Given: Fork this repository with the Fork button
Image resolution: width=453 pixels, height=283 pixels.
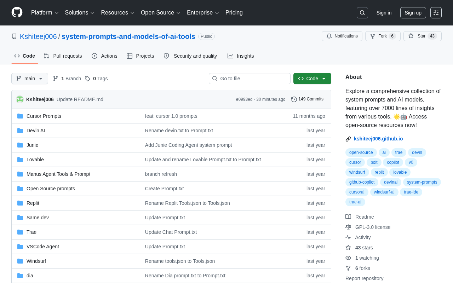Looking at the screenshot, I should coord(383,36).
